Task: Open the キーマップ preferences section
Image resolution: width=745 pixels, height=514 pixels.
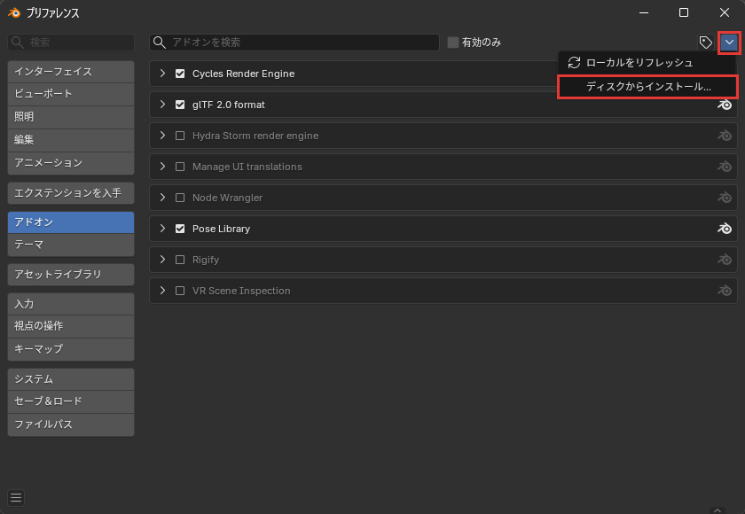Action: (x=71, y=349)
